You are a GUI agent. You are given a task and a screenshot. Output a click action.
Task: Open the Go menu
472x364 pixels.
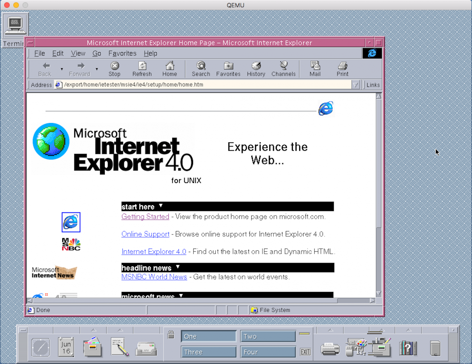97,53
